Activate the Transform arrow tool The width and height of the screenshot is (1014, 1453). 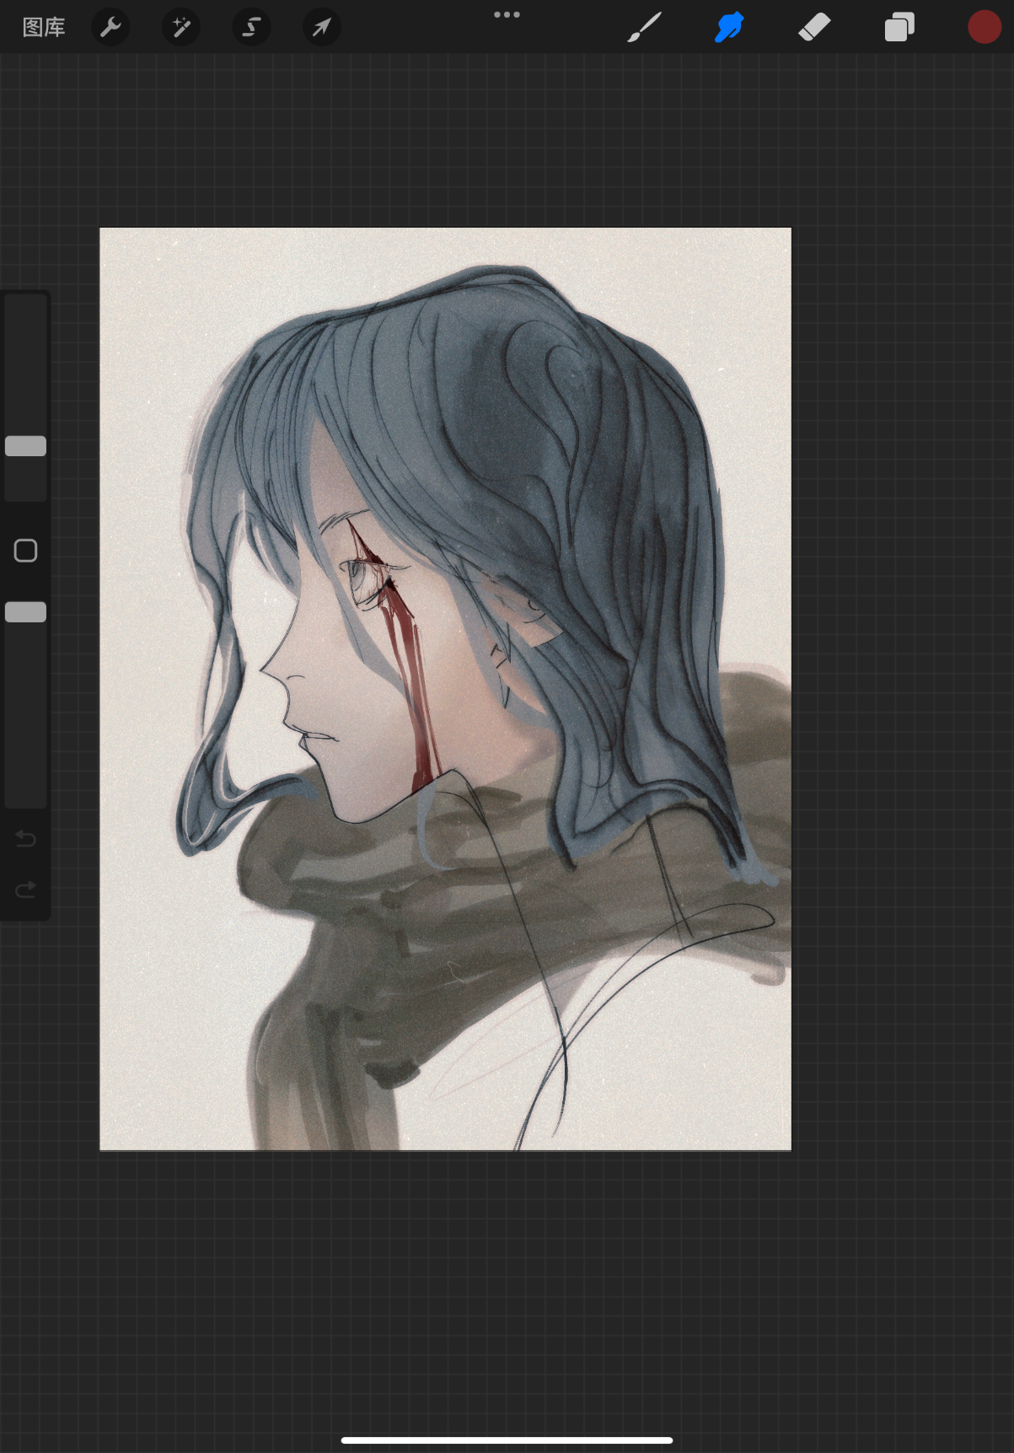tap(321, 27)
